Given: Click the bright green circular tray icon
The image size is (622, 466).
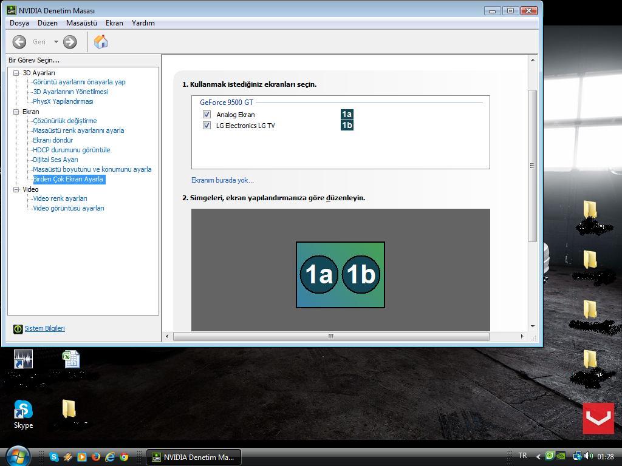Looking at the screenshot, I should [x=550, y=456].
